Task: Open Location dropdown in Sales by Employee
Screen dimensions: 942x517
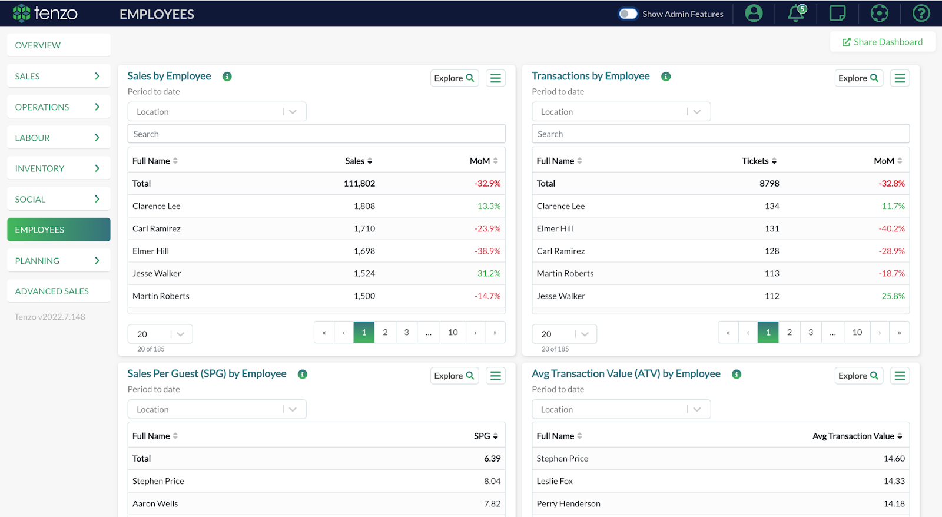Action: tap(217, 112)
